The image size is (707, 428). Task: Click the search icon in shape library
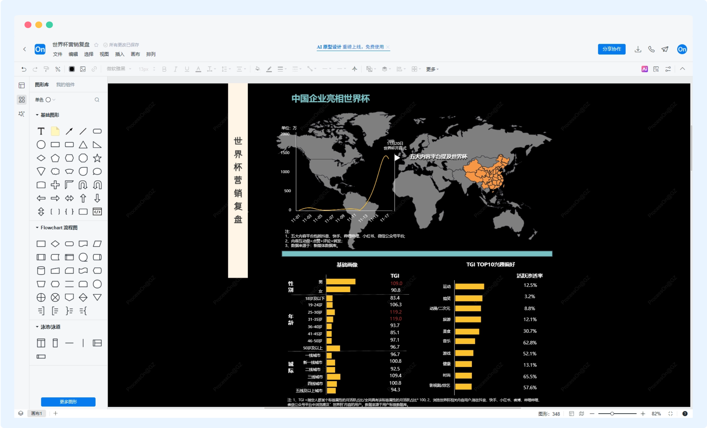click(97, 100)
